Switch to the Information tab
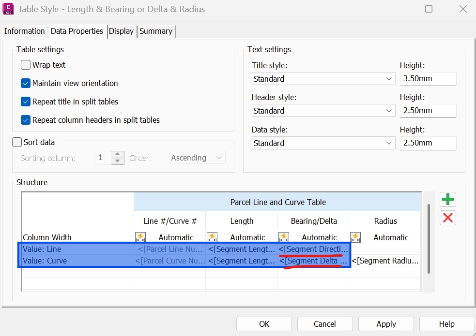 pyautogui.click(x=24, y=31)
